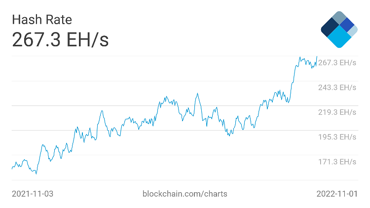
Task: Click the rightmost end of the hash rate line
Action: (x=317, y=56)
